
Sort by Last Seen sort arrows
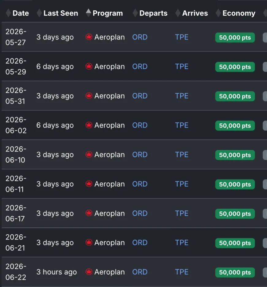click(x=39, y=13)
